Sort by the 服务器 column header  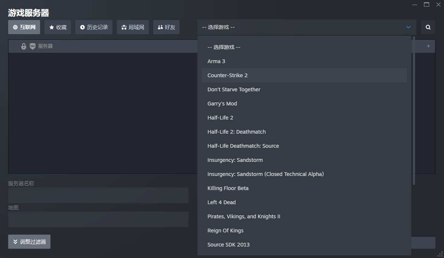(45, 46)
